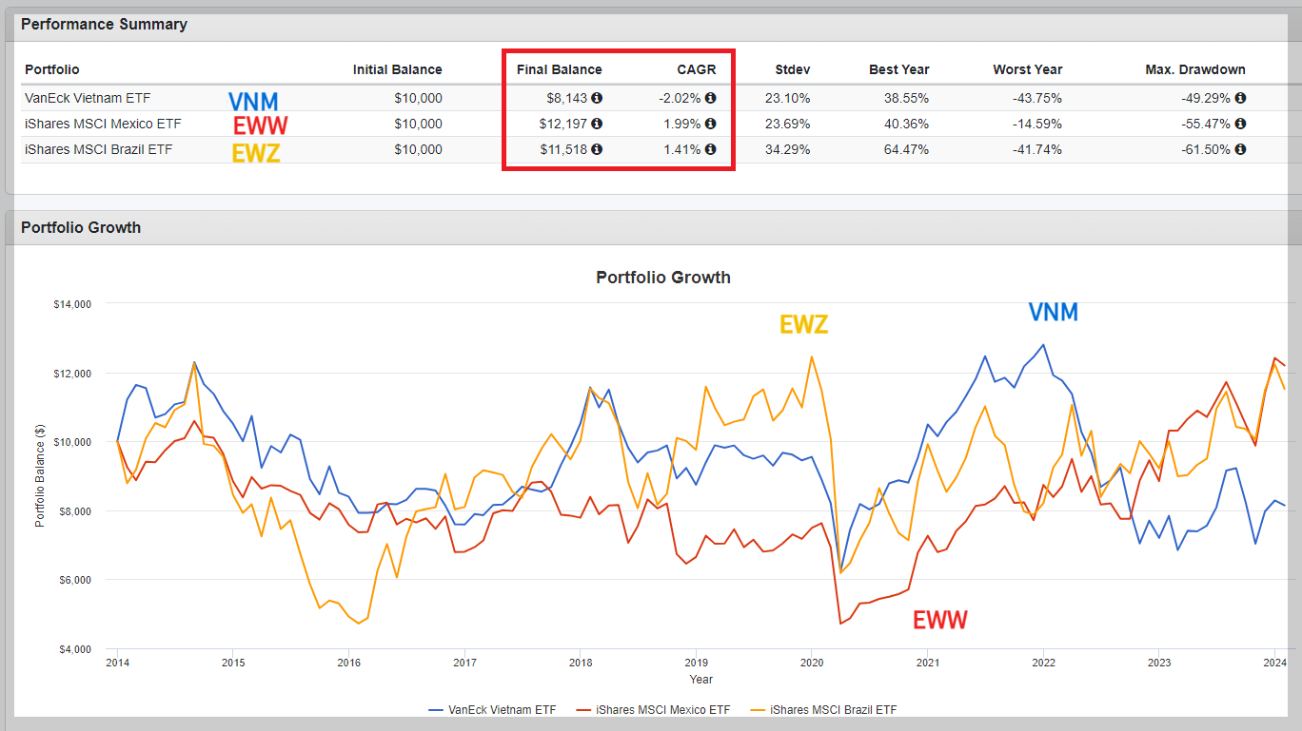Viewport: 1302px width, 731px height.
Task: Click the Stdev column header
Action: tap(793, 69)
